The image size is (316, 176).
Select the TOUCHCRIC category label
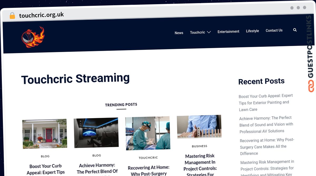[148, 158]
